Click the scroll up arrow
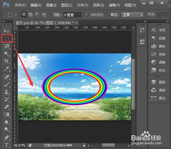This screenshot has width=171, height=149. (x=133, y=28)
